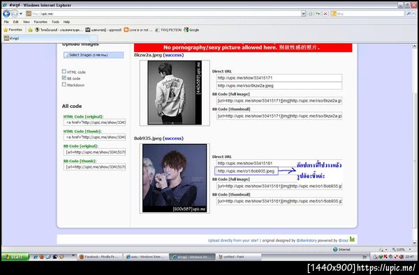Image resolution: width=419 pixels, height=275 pixels.
Task: Click Direct URL field ending 8kzw2a.jpeg
Action: (279, 86)
